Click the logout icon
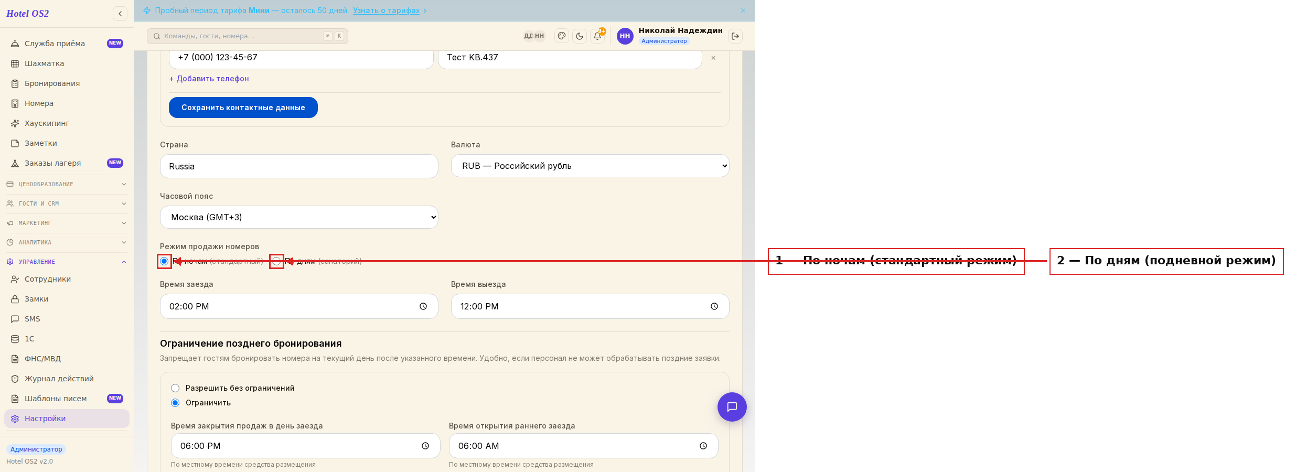 [735, 36]
